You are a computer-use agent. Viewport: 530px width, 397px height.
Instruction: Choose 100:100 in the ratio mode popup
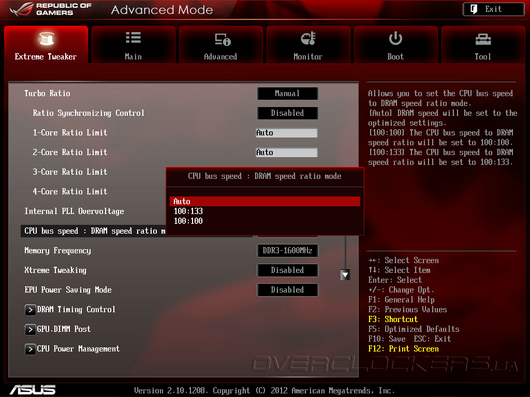pyautogui.click(x=264, y=221)
